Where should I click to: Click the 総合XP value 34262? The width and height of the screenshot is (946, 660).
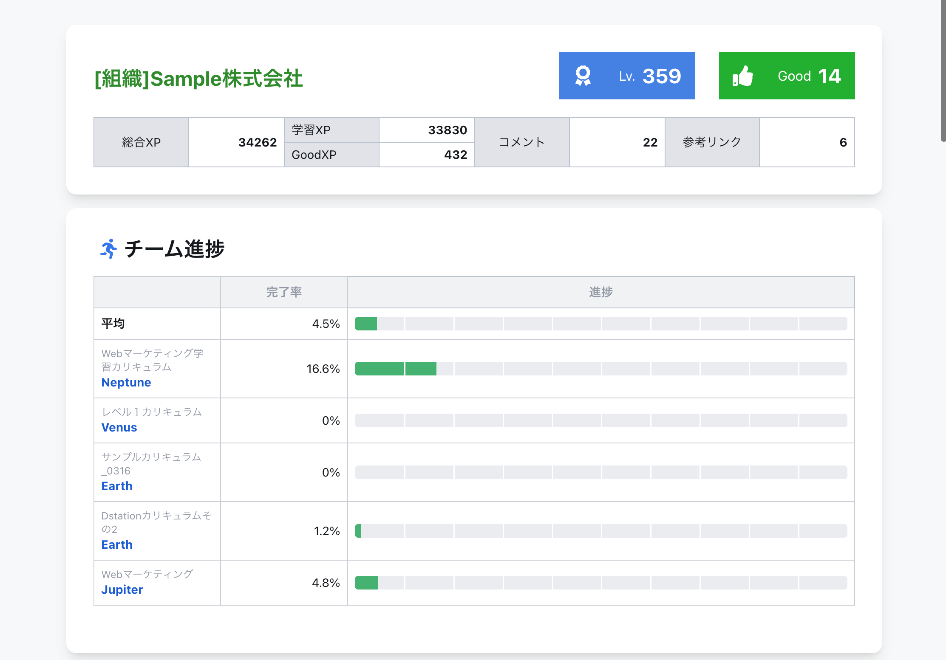(257, 143)
